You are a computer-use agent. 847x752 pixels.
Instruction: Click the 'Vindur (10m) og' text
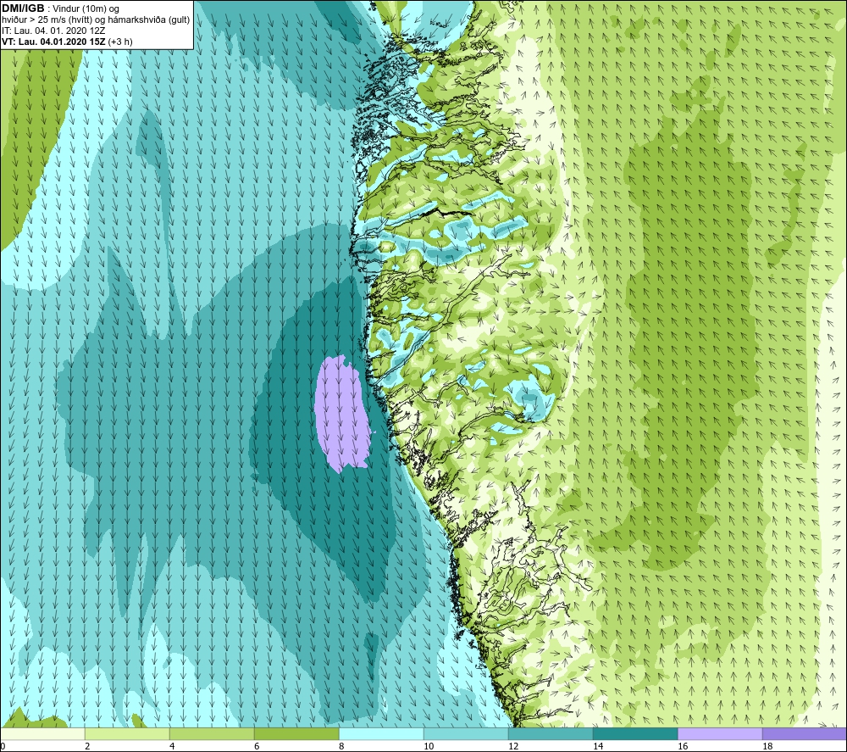pyautogui.click(x=86, y=9)
